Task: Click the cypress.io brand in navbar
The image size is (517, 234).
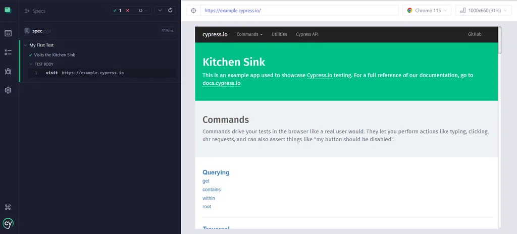Action: [215, 34]
